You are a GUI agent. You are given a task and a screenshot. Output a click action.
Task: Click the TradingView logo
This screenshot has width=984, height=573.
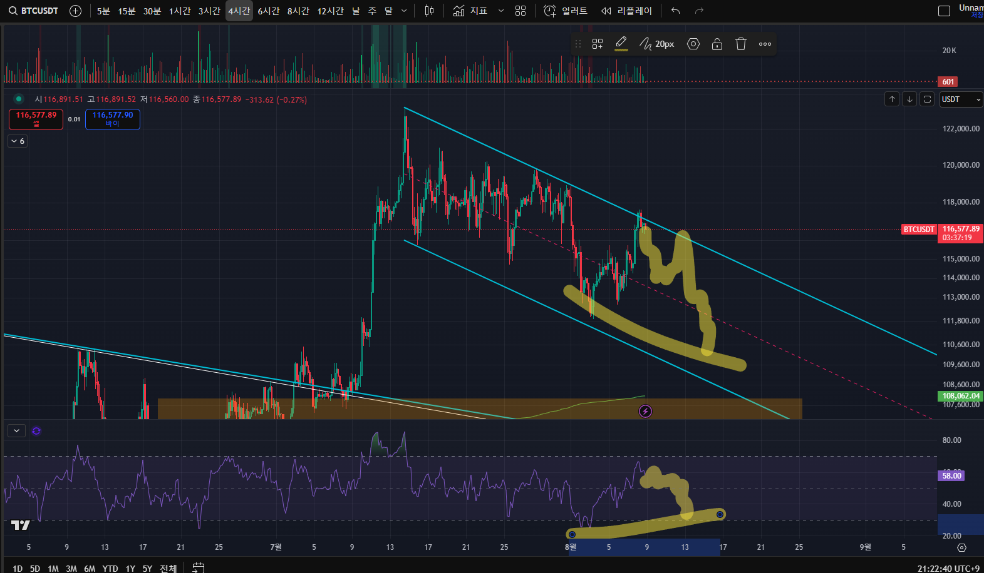21,525
